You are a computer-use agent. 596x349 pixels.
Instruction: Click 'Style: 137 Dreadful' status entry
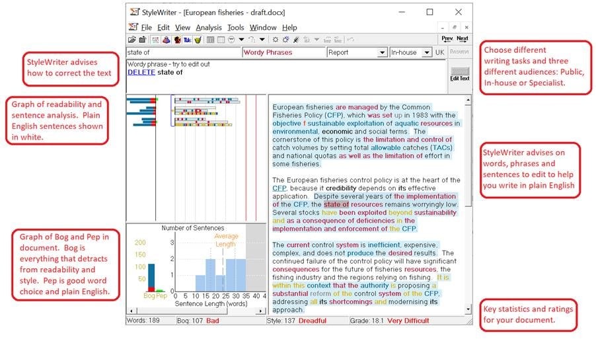[297, 321]
